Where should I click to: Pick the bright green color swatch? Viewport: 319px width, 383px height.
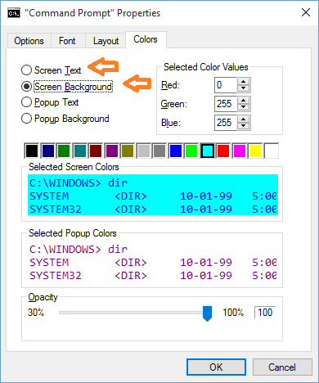pyautogui.click(x=191, y=151)
